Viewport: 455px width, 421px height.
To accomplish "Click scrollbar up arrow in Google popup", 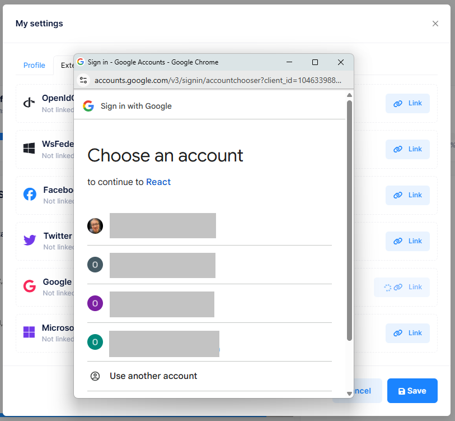I will pos(349,95).
